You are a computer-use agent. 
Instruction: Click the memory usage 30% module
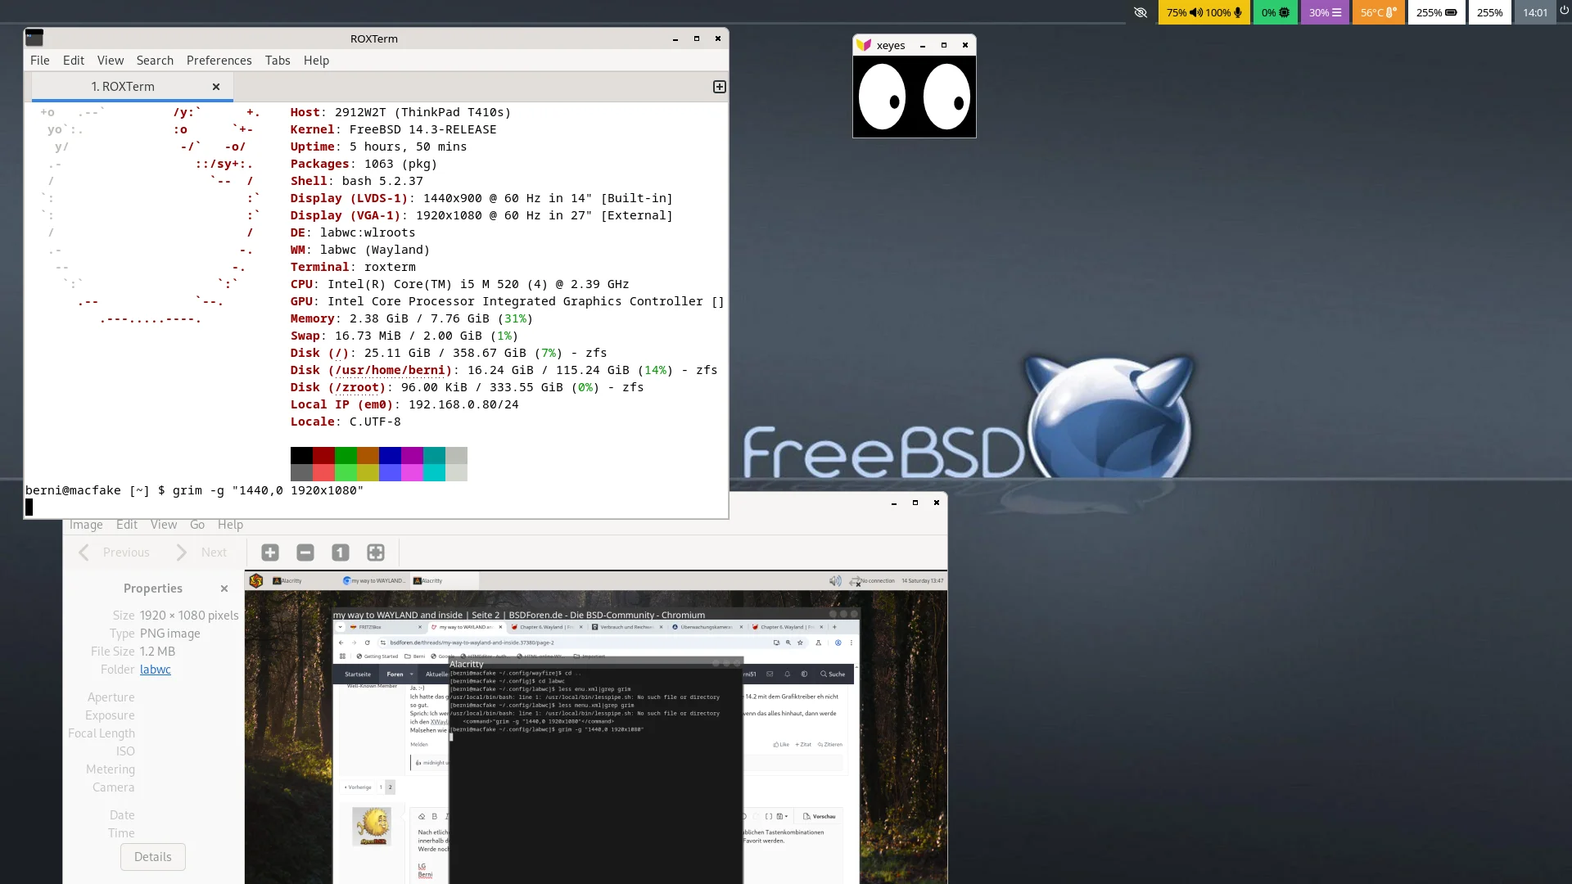[1325, 12]
